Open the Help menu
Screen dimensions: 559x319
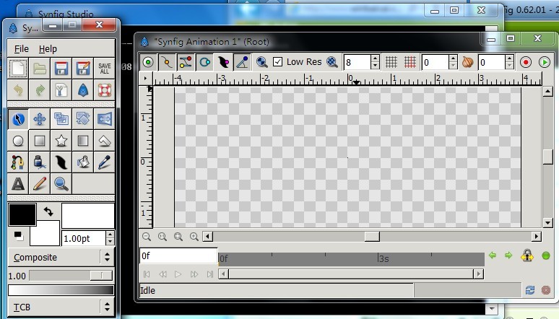click(48, 48)
